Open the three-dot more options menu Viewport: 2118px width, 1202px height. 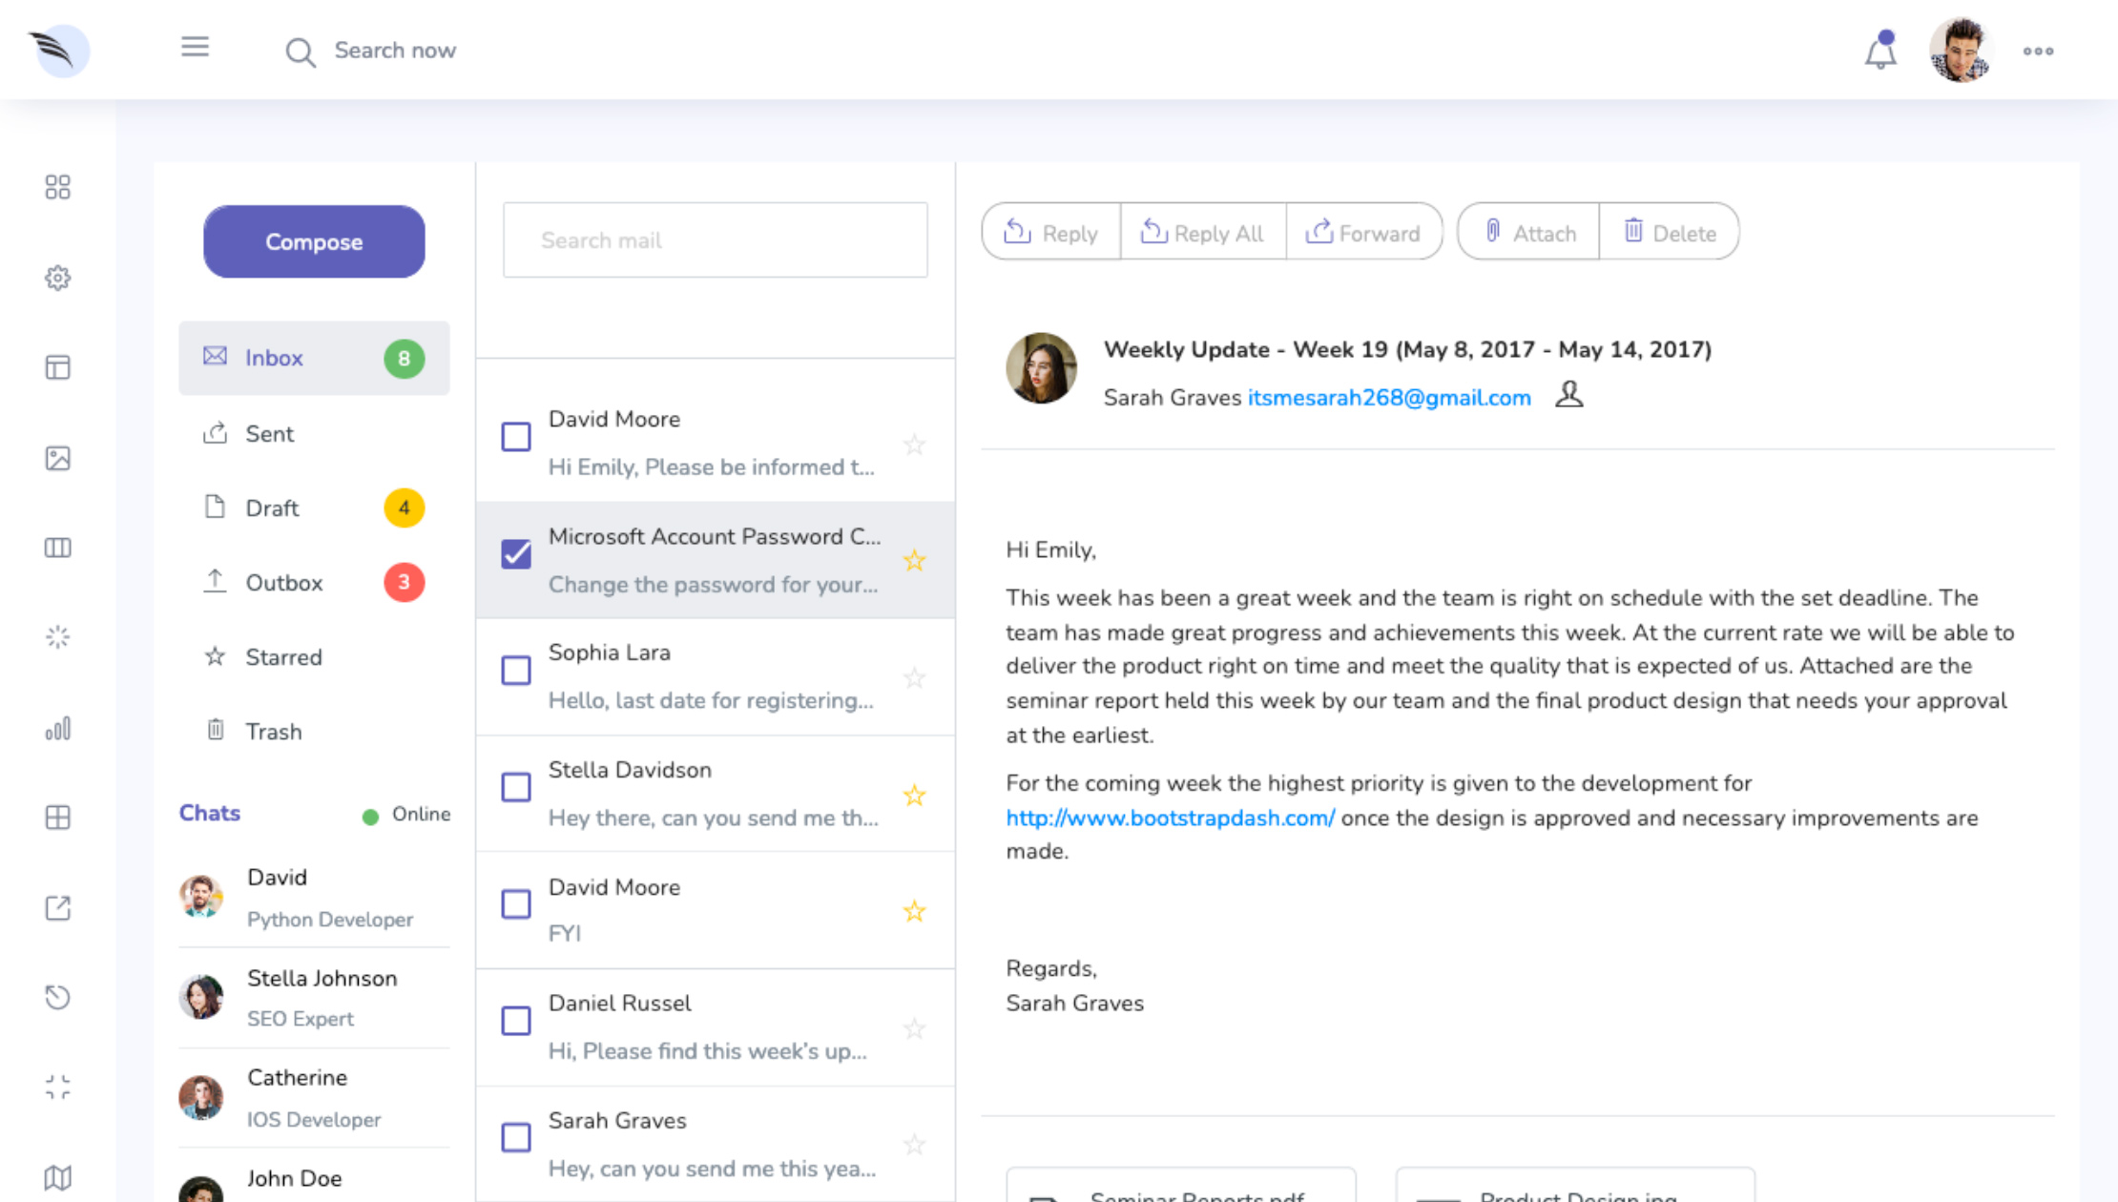click(x=2038, y=52)
